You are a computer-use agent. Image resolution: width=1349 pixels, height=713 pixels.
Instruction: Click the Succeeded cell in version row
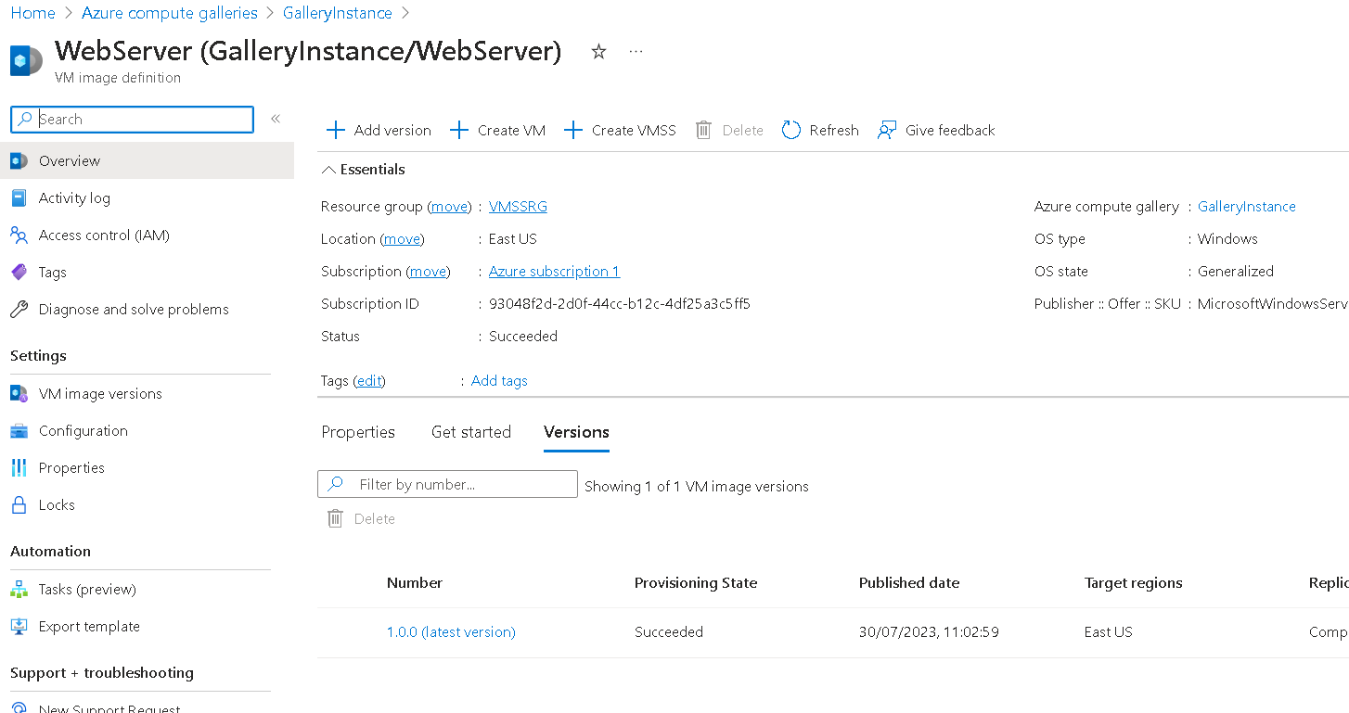pos(669,631)
